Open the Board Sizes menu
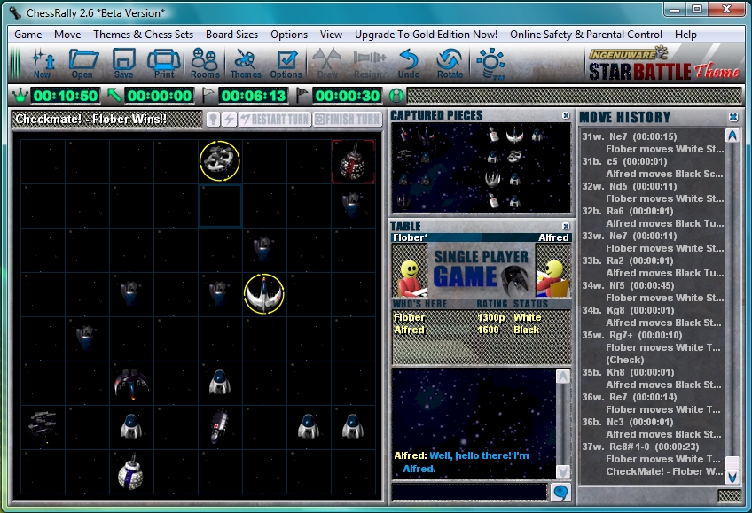752x513 pixels. 232,35
